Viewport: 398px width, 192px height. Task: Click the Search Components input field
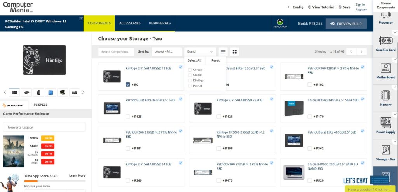click(116, 51)
